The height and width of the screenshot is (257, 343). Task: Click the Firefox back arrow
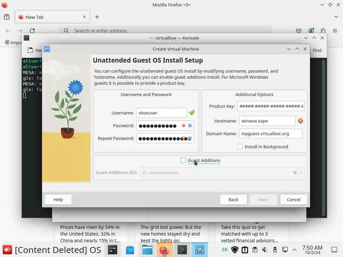(8, 31)
